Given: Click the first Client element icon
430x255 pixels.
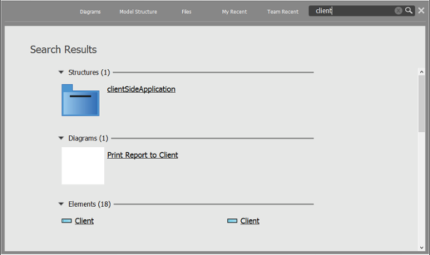Looking at the screenshot, I should pos(67,221).
